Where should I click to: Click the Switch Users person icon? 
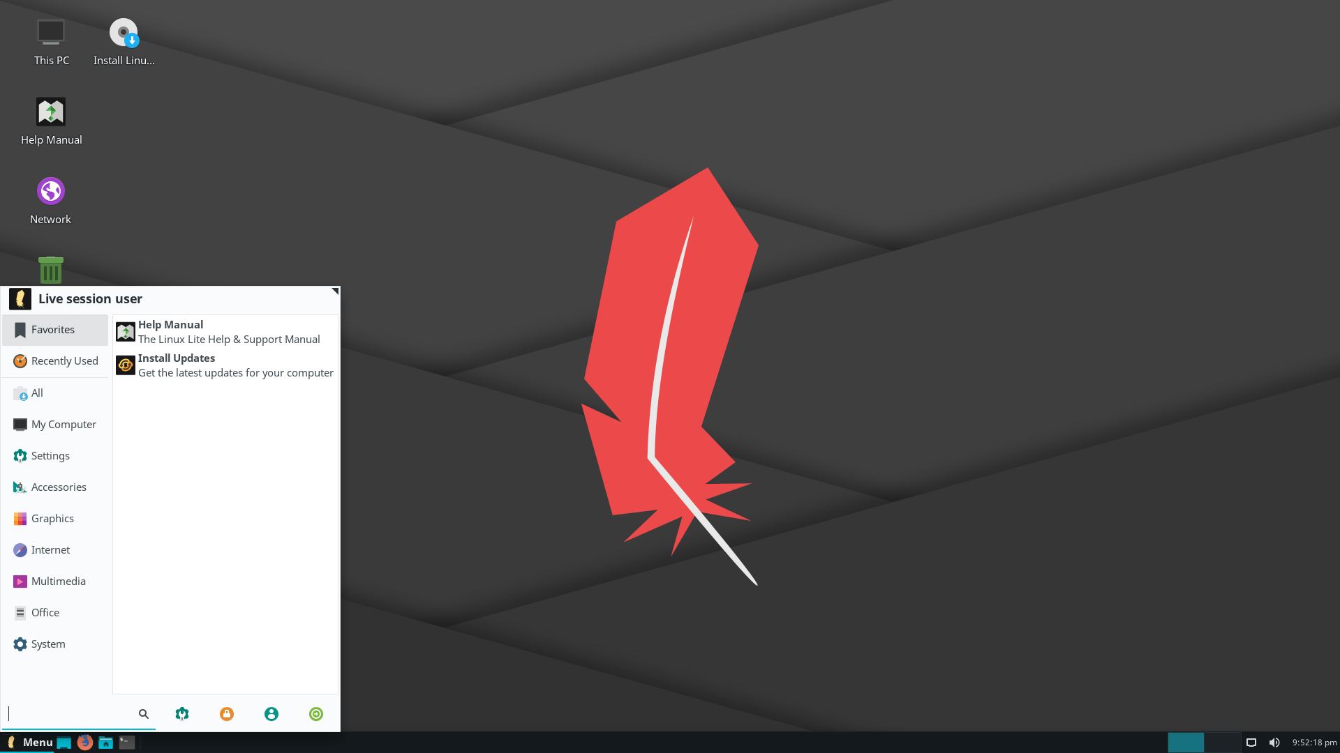(271, 714)
